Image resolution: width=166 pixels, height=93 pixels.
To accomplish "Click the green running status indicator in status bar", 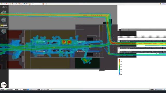I will [x=6, y=89].
